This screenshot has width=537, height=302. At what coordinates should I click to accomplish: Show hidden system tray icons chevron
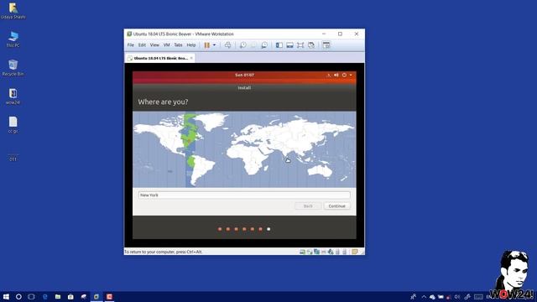[x=424, y=297]
